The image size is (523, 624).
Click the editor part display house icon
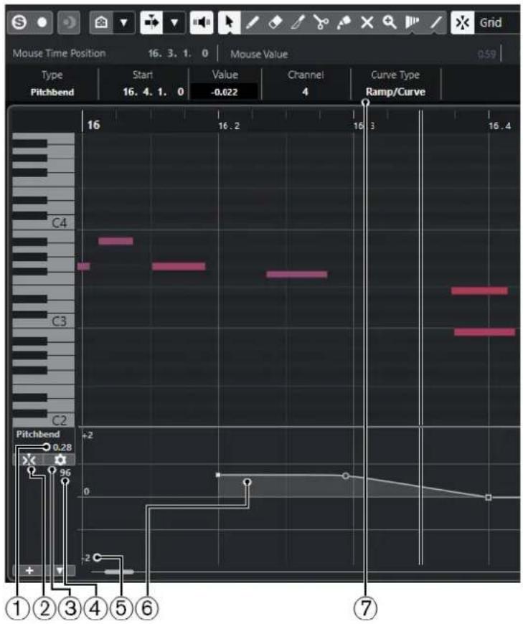[x=101, y=22]
